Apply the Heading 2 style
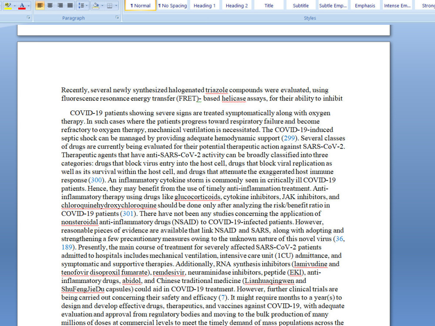This screenshot has width=435, height=326. tap(237, 6)
